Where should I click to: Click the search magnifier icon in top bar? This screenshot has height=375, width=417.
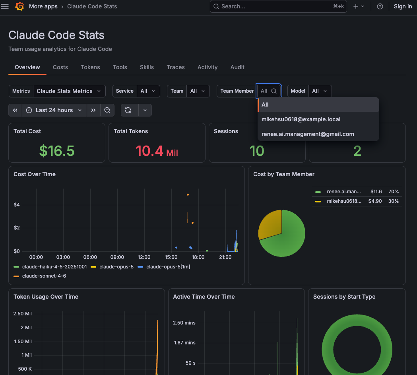[216, 6]
